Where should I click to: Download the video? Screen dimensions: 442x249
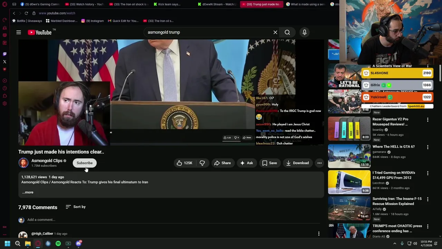click(x=297, y=163)
